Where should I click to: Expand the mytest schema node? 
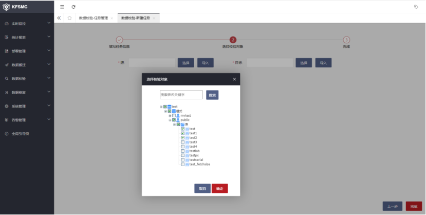point(170,116)
